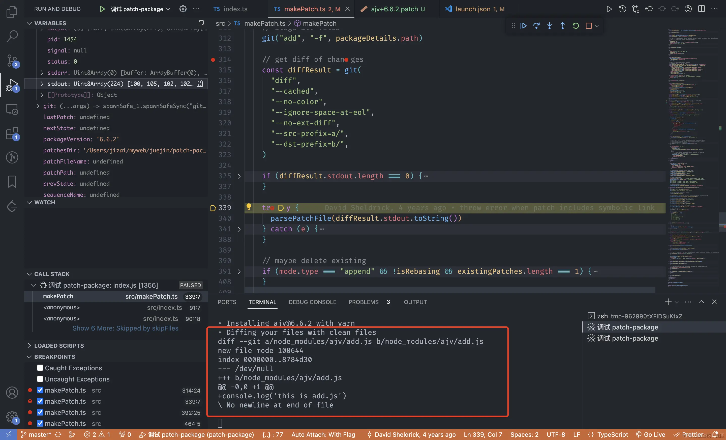Image resolution: width=726 pixels, height=440 pixels.
Task: Start debugging with the green play button
Action: coord(102,9)
